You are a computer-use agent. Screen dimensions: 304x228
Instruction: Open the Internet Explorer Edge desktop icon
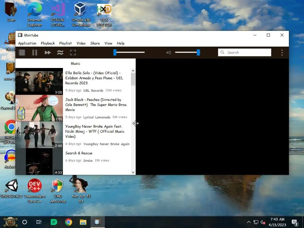[x=34, y=15]
